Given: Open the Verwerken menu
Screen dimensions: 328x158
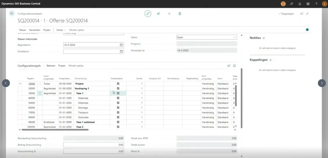Looking at the screenshot, I should pos(35,30).
